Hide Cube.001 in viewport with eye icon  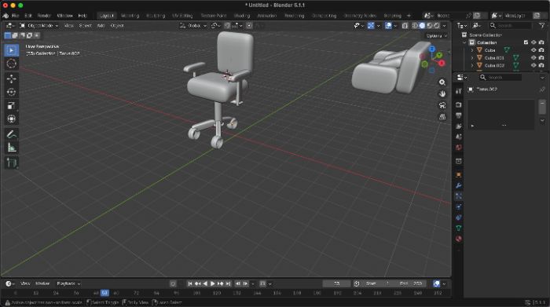click(533, 58)
